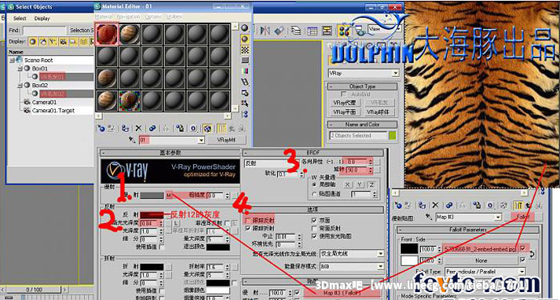560x300 pixels.
Task: Click Sample UV Tiling icon
Action: coord(245,60)
